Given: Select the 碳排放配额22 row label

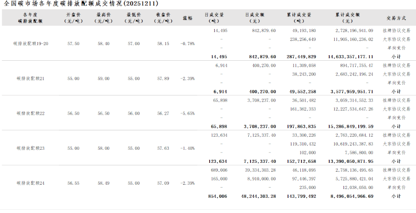Looking at the screenshot, I should [x=31, y=113].
